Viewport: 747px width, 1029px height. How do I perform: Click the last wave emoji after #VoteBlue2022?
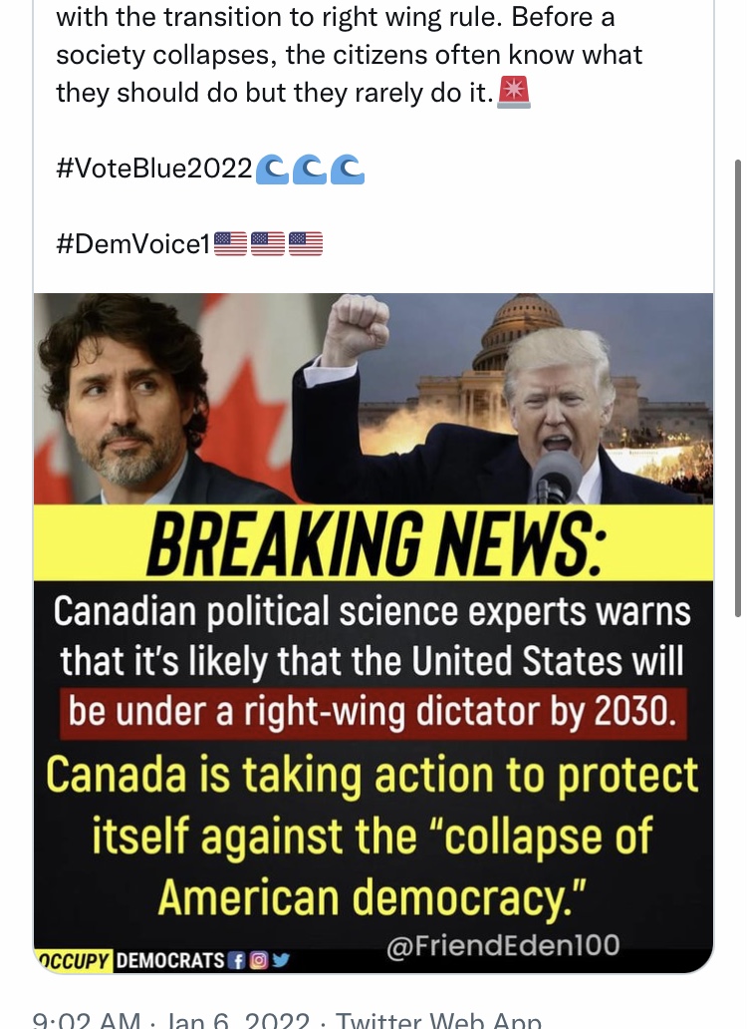(348, 170)
